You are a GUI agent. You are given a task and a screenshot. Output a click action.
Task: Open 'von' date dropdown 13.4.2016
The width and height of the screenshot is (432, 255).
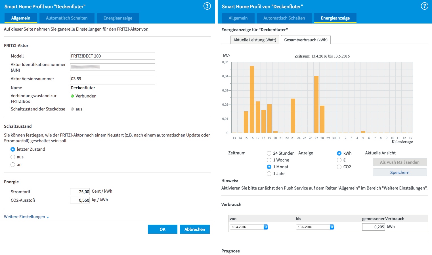(249, 227)
